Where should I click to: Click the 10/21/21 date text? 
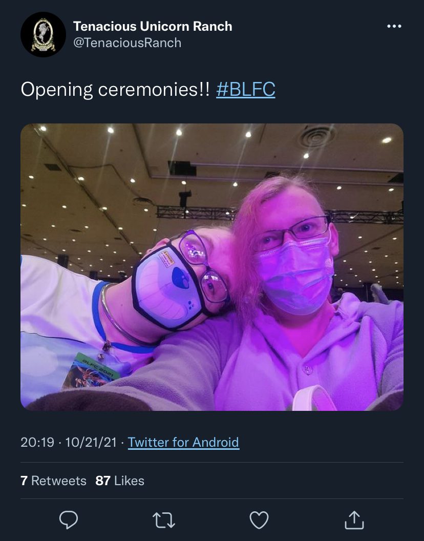91,442
